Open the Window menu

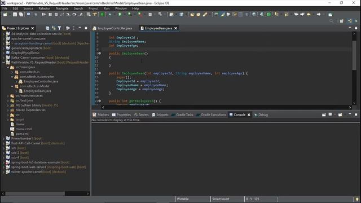(121, 8)
